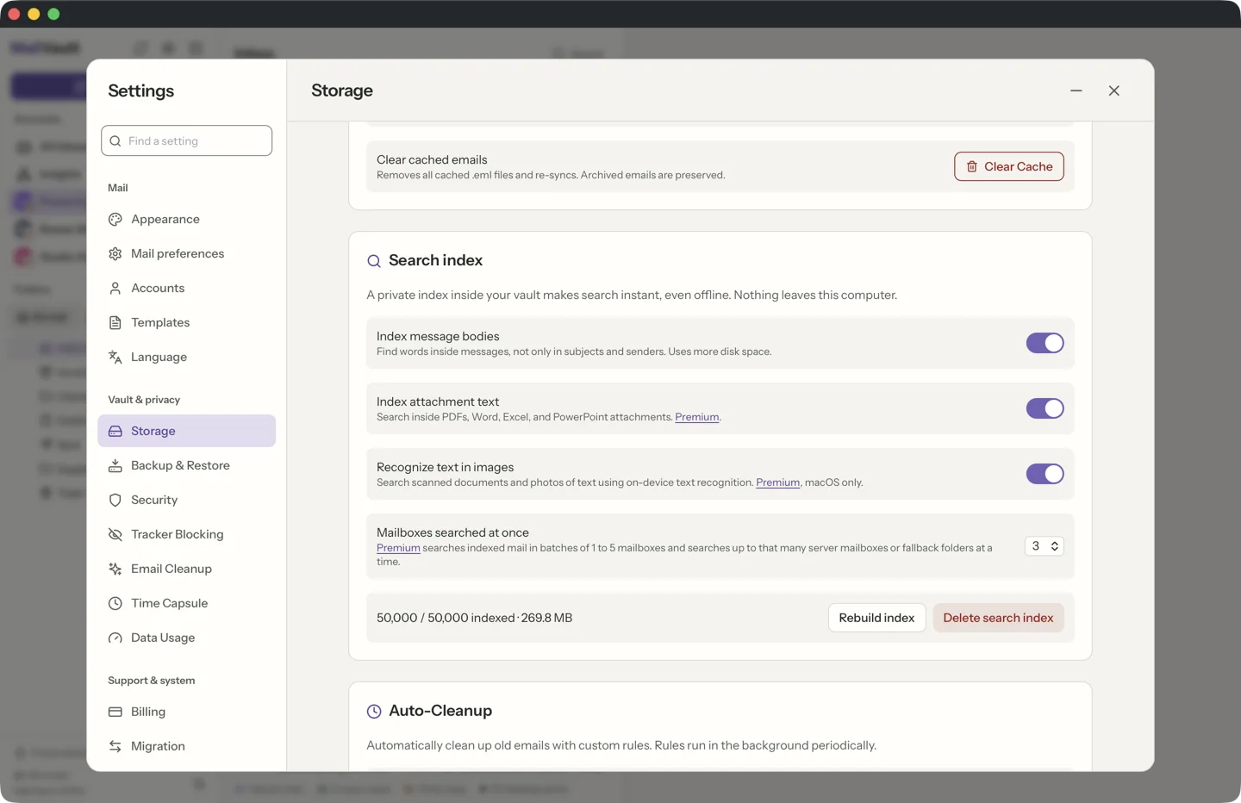Click the 'Vault & privacy' section label
This screenshot has height=803, width=1241.
[144, 400]
